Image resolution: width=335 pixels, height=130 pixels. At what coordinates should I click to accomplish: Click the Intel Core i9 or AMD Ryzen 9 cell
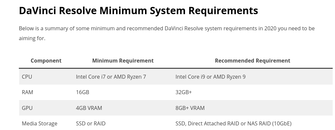point(210,77)
